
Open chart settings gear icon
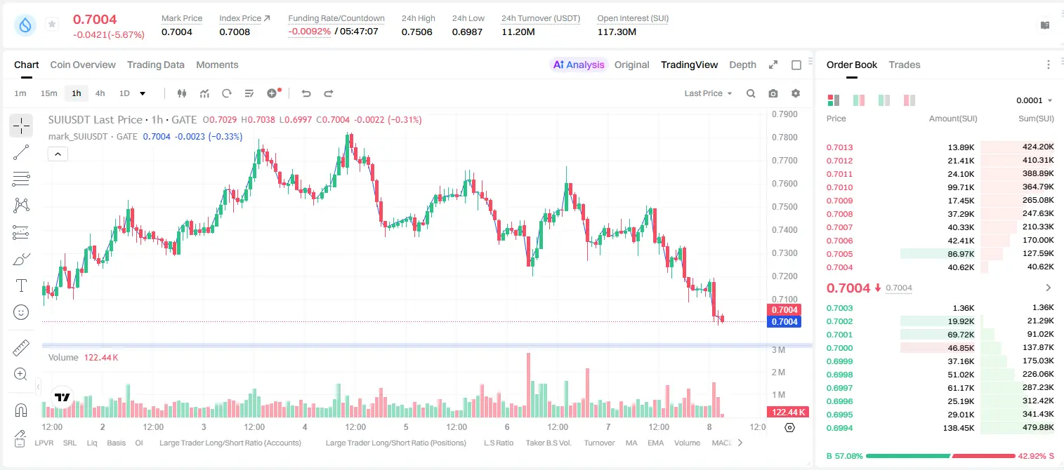[796, 93]
